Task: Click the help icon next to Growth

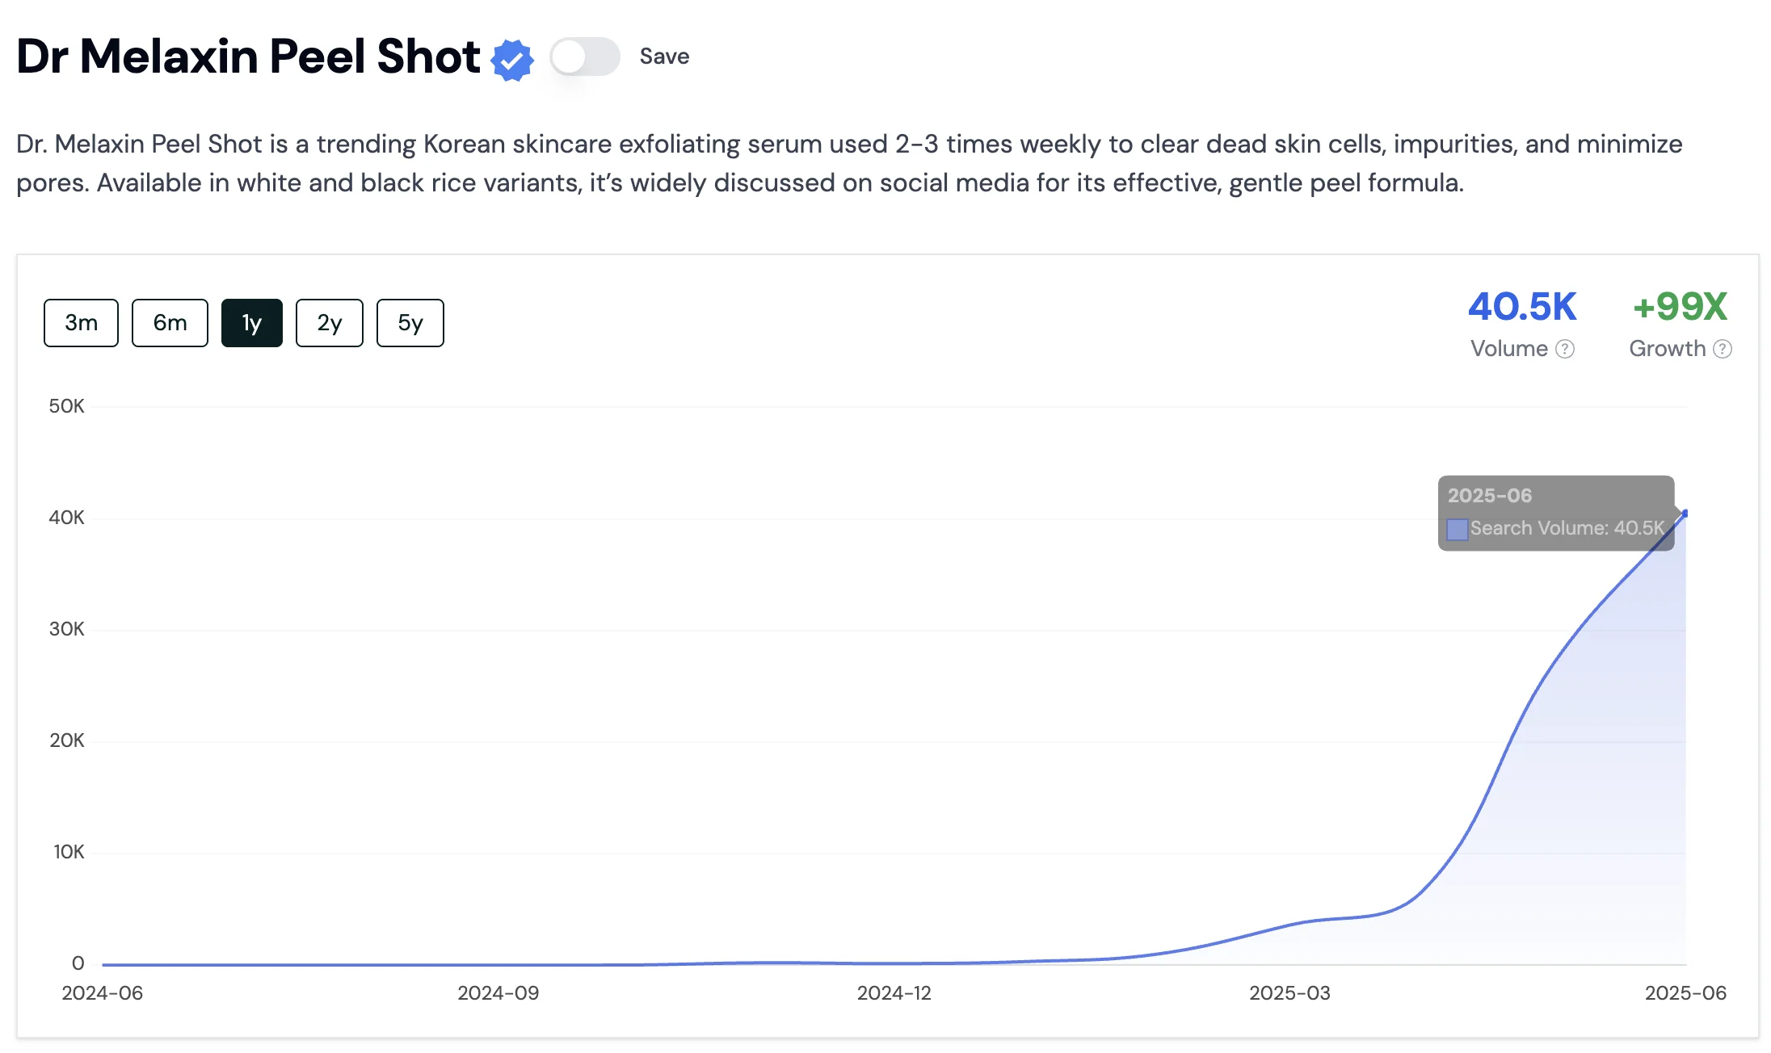Action: tap(1722, 349)
